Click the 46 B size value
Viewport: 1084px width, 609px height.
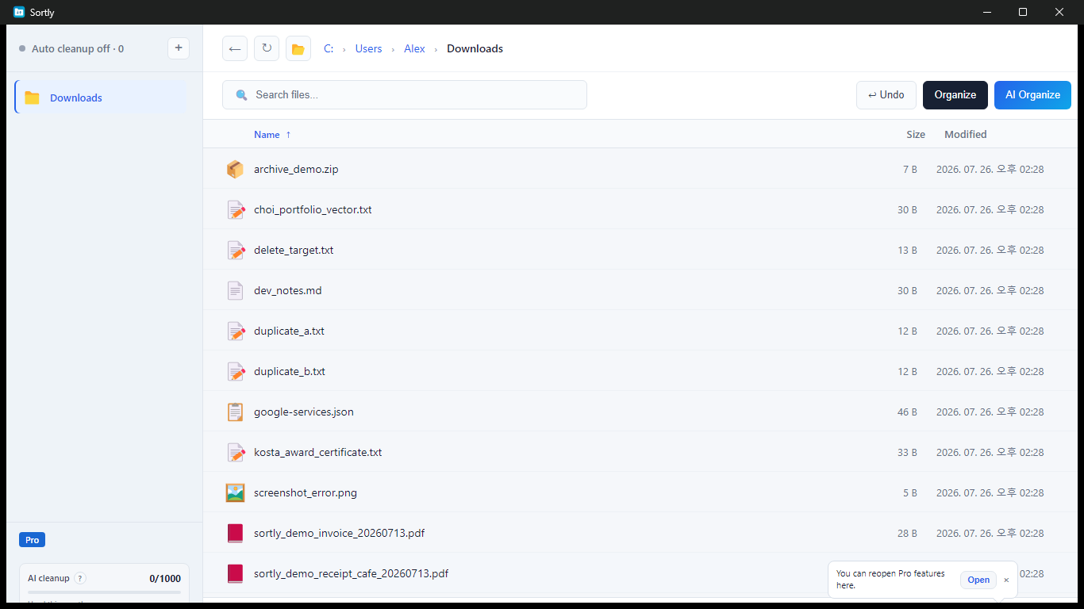(907, 412)
